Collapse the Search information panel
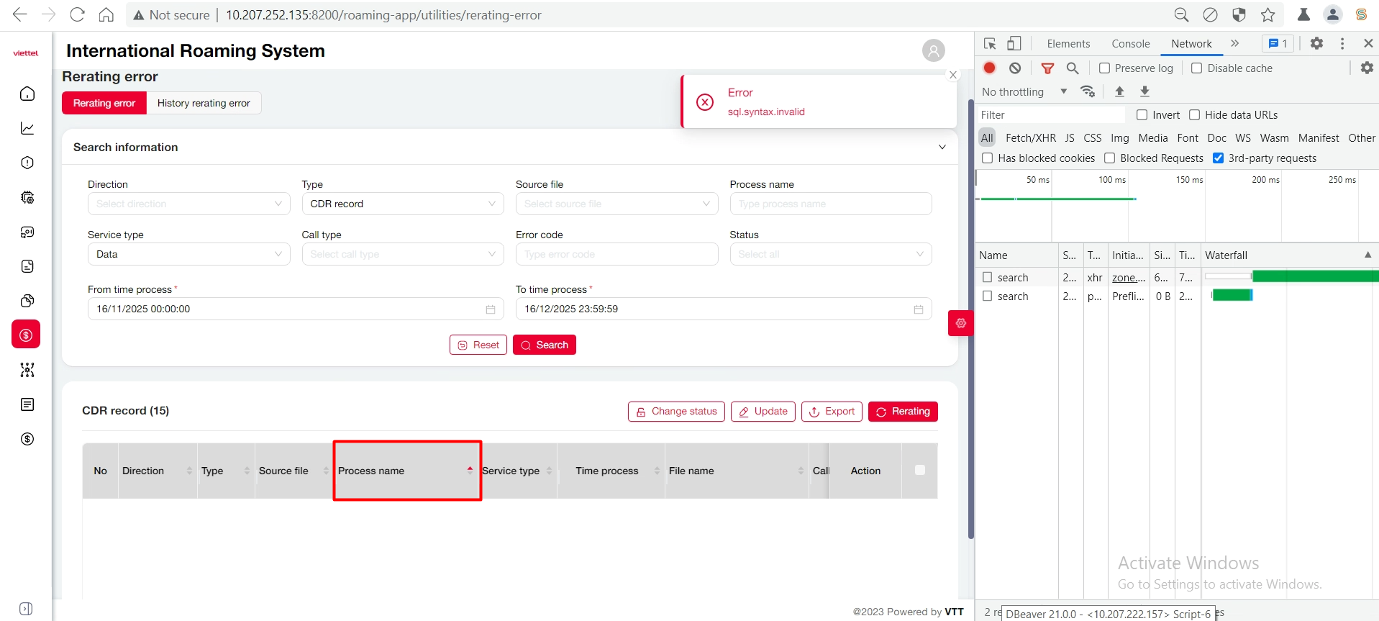The width and height of the screenshot is (1379, 621). (942, 147)
